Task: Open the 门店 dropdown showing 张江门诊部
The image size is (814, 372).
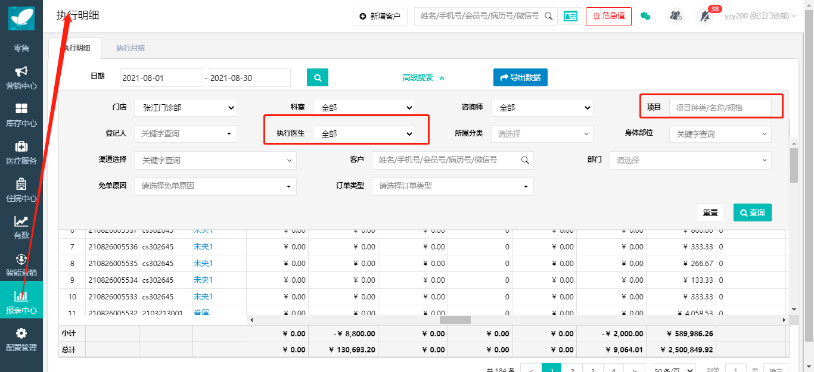Action: pyautogui.click(x=186, y=108)
